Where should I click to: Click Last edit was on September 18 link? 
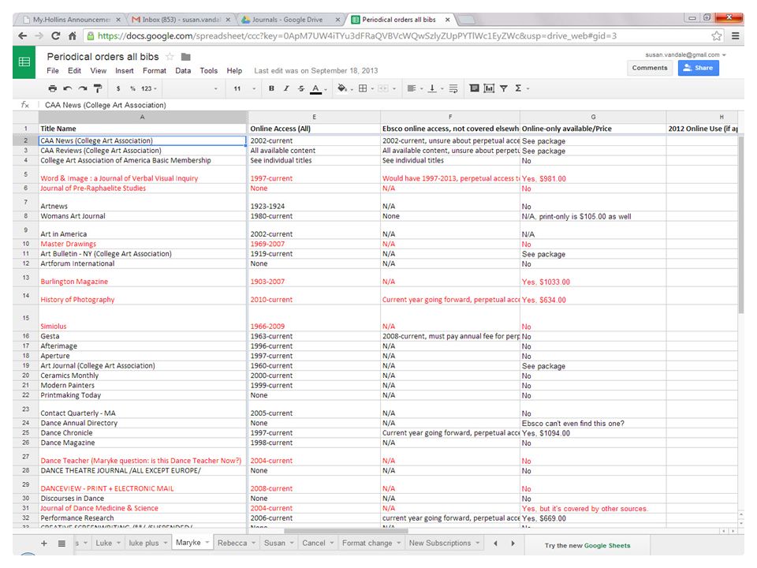(315, 70)
